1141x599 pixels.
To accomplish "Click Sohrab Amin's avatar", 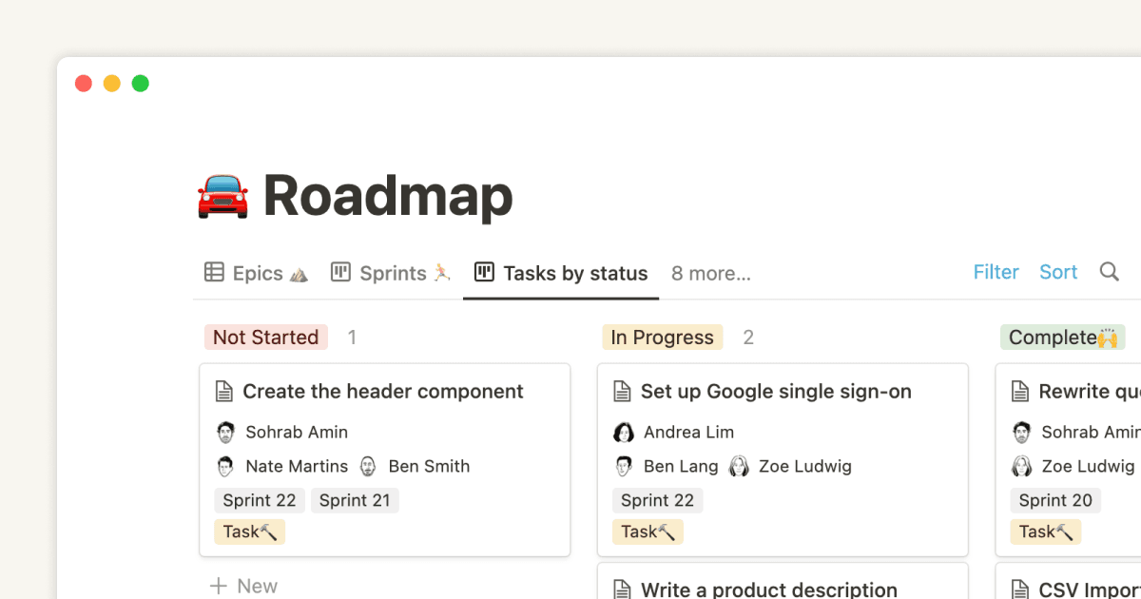I will point(225,432).
